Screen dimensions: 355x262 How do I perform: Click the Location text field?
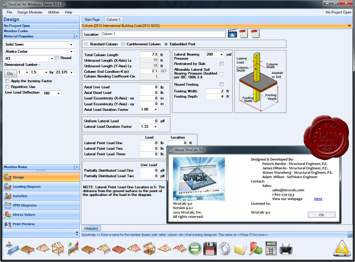point(163,34)
